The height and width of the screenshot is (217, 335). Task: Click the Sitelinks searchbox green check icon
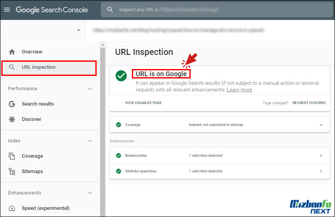pyautogui.click(x=119, y=171)
